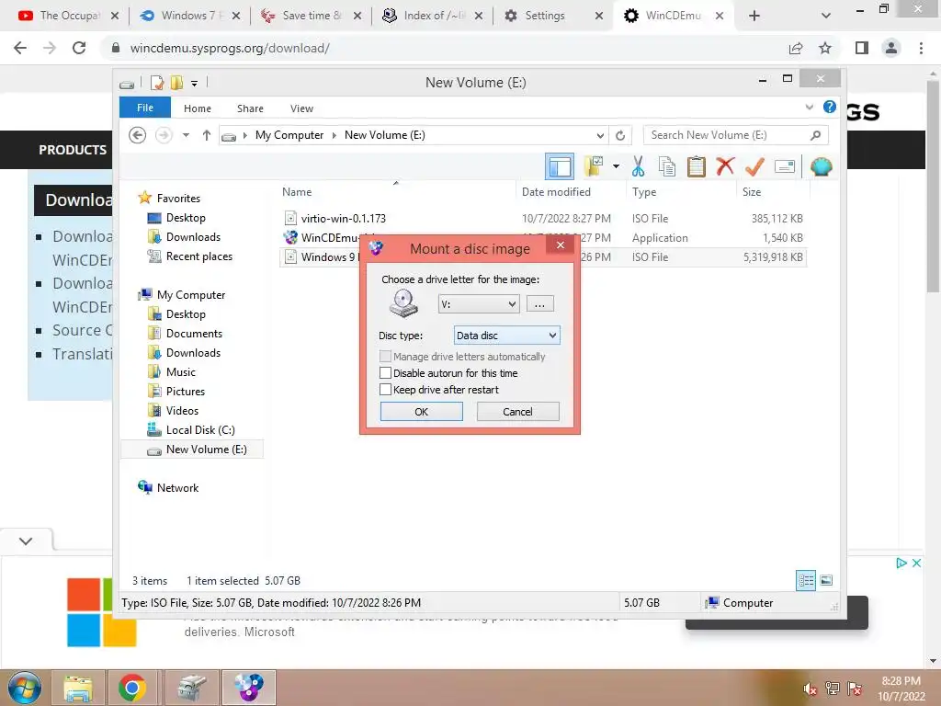Click the envelope E-mail toolbar icon
Screen dimensions: 941x706
click(785, 166)
